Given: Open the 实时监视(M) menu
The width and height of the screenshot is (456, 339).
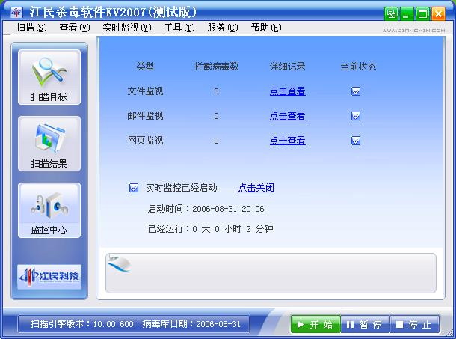Looking at the screenshot, I should [127, 28].
